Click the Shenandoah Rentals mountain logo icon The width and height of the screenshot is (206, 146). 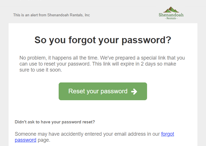click(x=171, y=9)
